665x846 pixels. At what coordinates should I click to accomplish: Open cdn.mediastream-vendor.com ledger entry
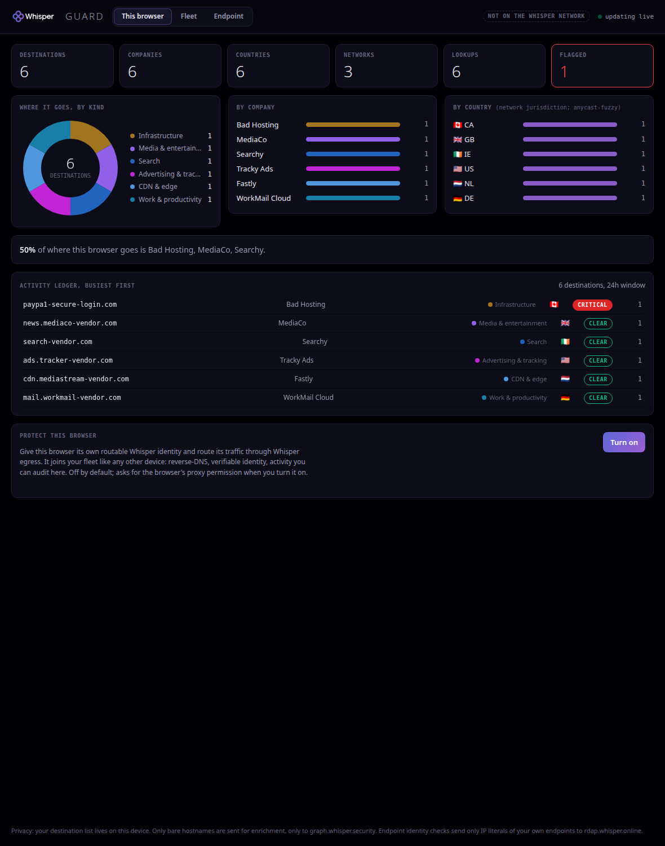pyautogui.click(x=333, y=379)
